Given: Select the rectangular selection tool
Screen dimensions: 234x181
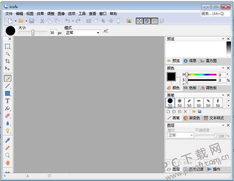Looking at the screenshot, I should tap(7, 46).
